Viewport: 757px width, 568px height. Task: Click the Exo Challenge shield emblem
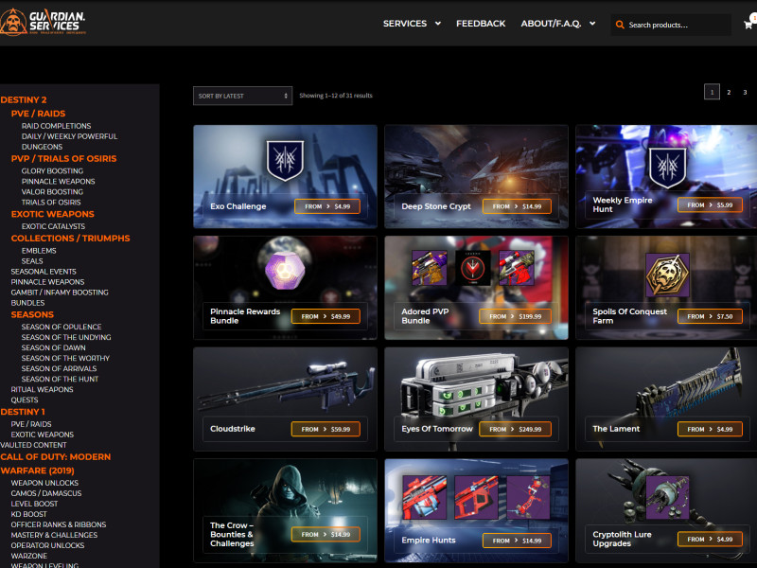click(285, 160)
